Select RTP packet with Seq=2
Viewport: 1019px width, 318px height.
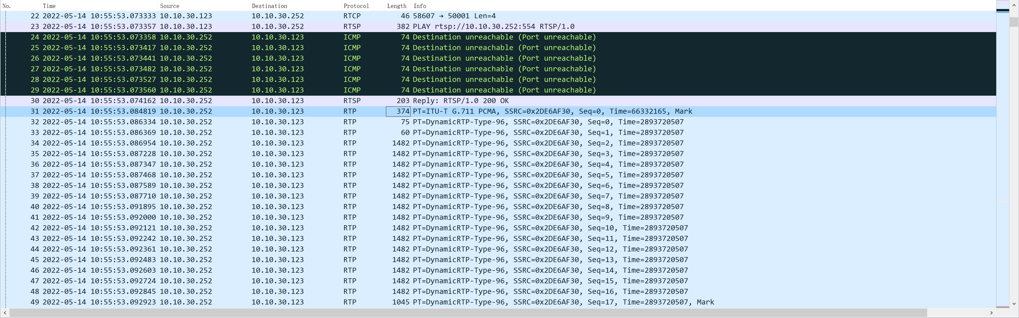[498, 143]
